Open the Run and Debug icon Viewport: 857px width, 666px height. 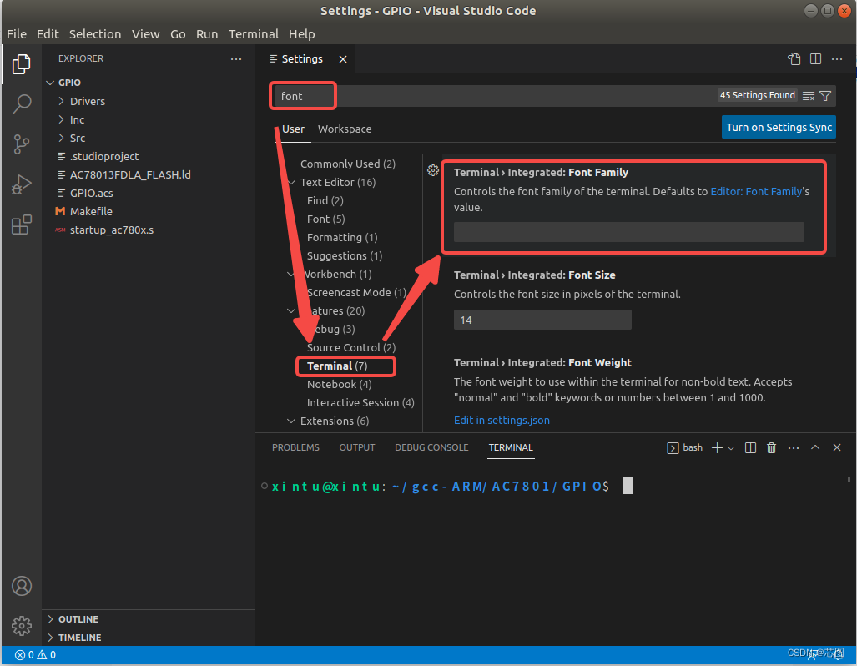(x=21, y=185)
